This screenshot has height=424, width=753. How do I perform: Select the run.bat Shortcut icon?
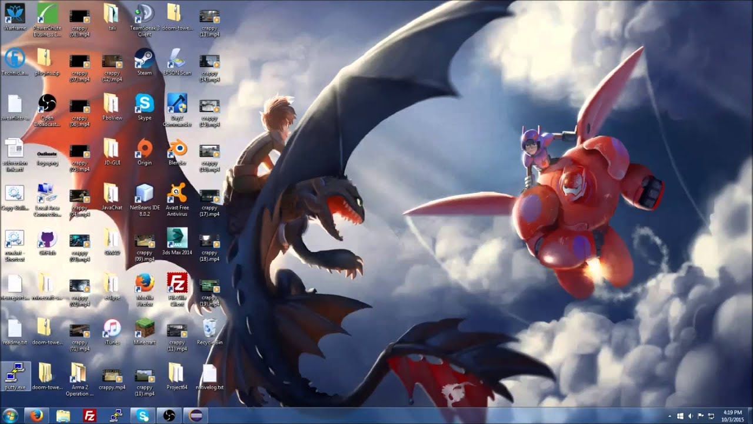coord(14,246)
